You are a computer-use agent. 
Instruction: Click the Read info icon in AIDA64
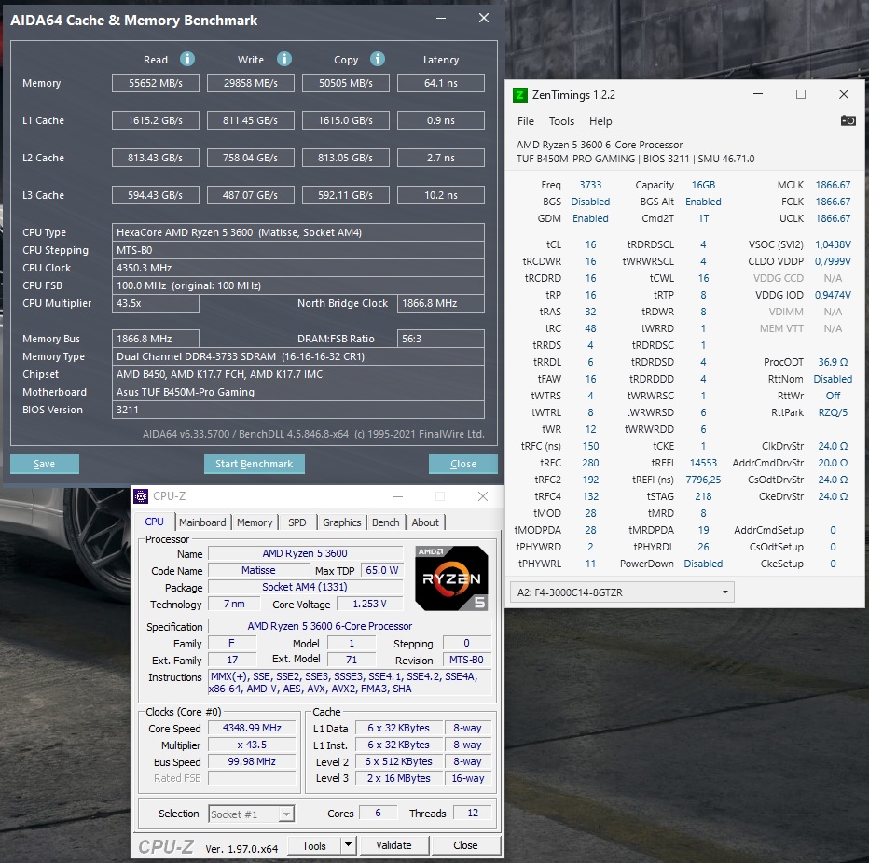(187, 59)
